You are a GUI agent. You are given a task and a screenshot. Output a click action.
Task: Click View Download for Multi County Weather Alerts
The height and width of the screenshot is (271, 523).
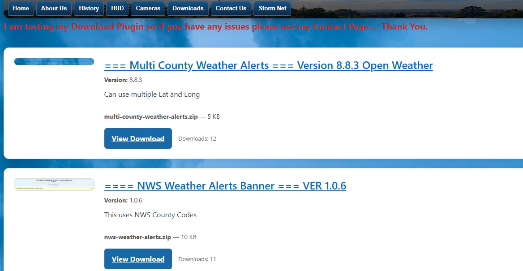(138, 138)
